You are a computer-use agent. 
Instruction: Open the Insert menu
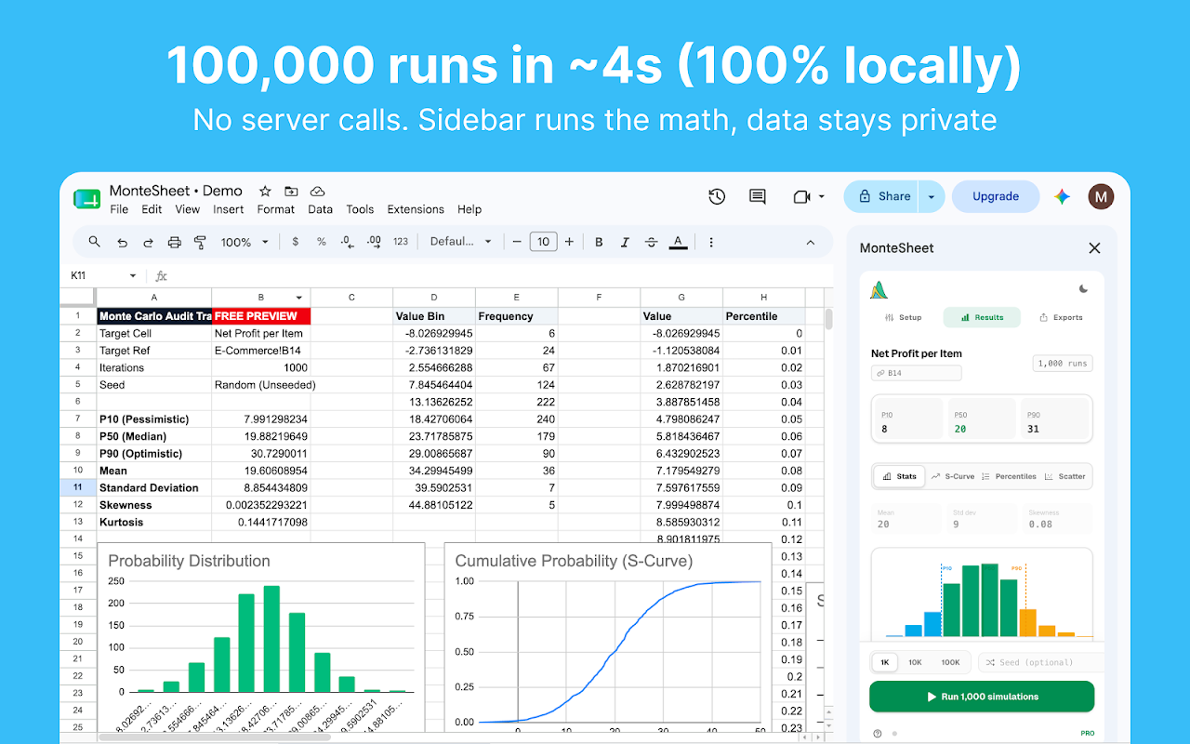pos(229,209)
